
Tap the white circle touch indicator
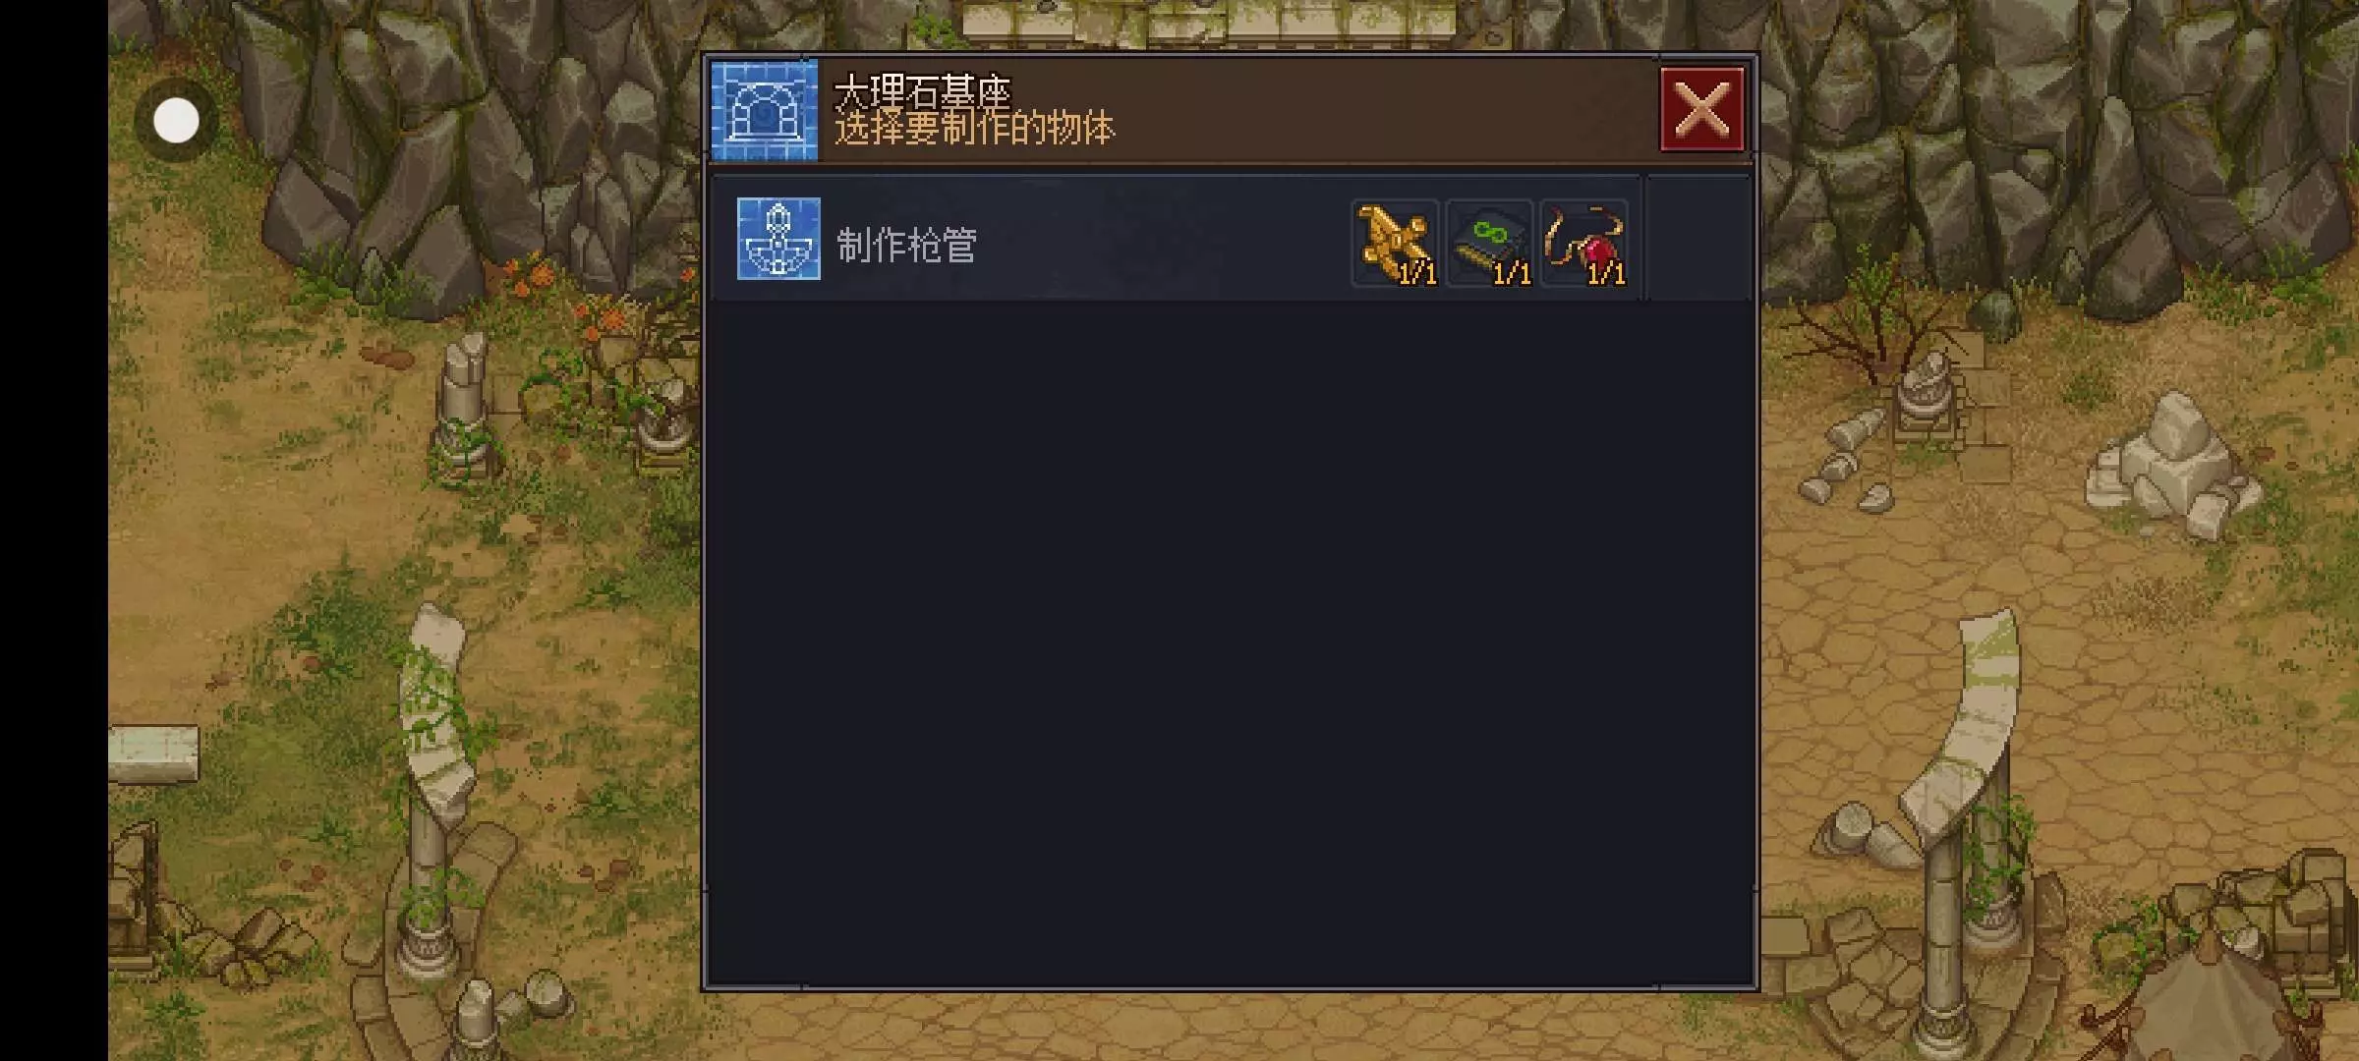point(176,121)
